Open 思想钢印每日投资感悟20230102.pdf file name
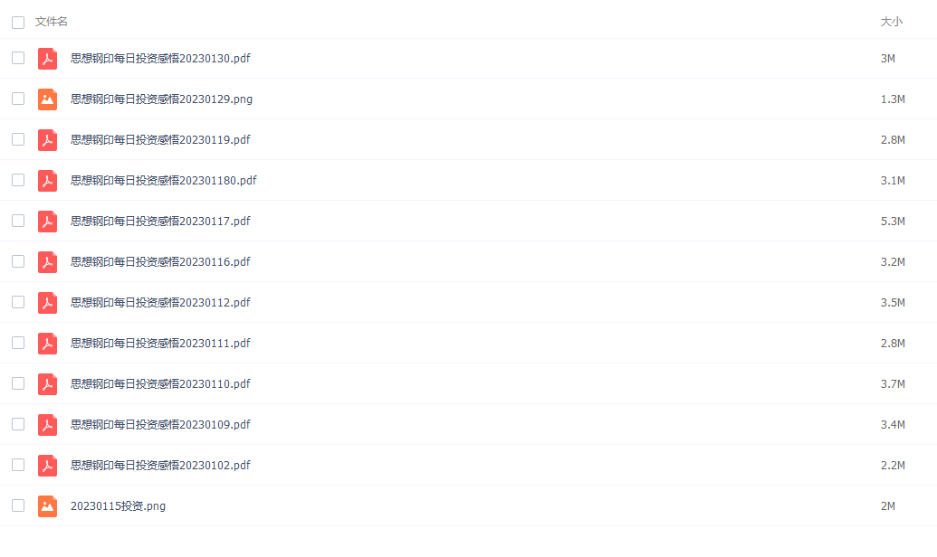The height and width of the screenshot is (557, 937). 160,466
